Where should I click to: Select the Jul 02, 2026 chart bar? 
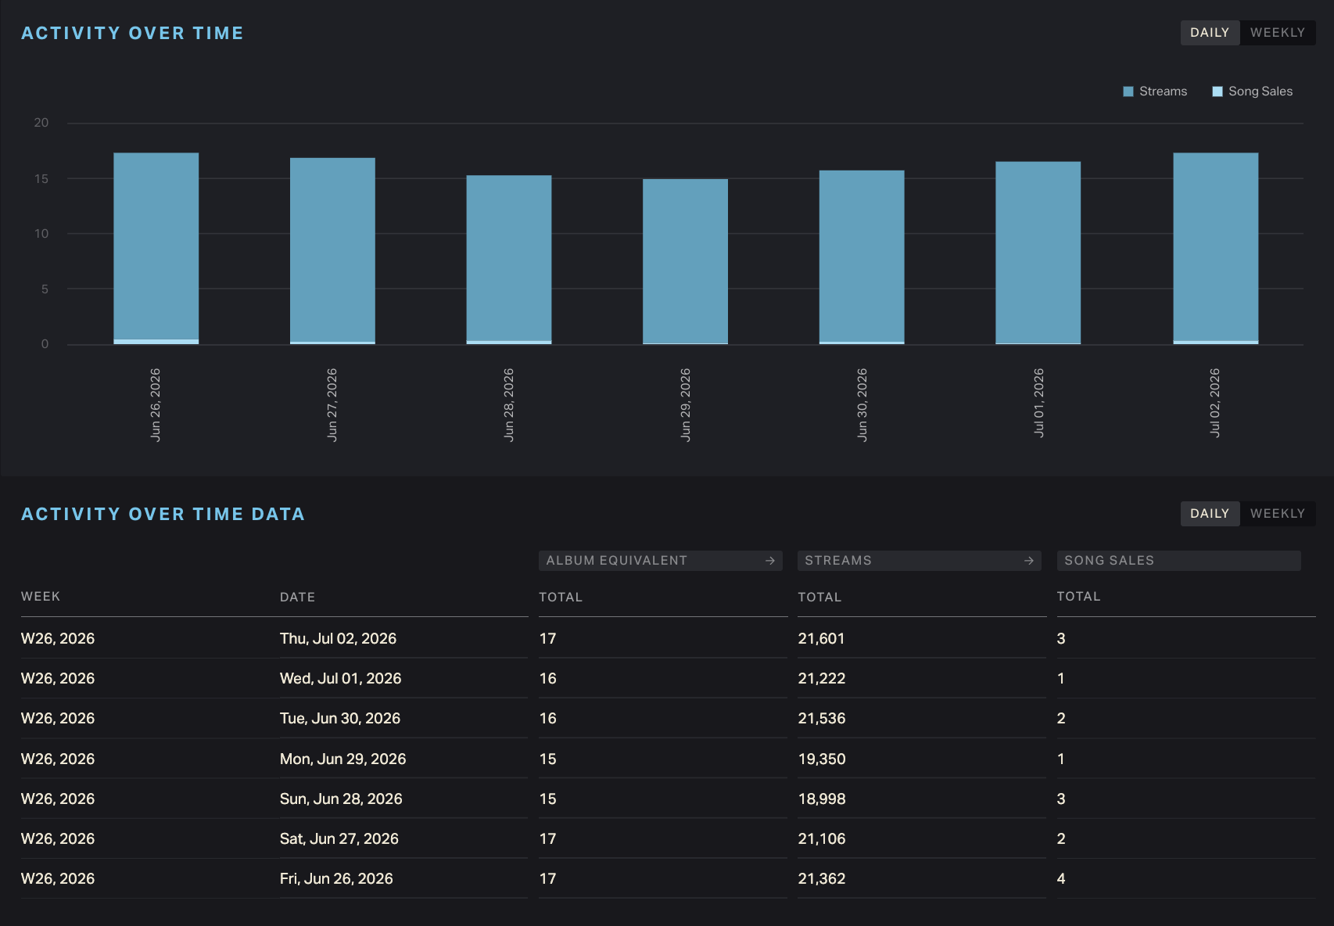coord(1216,248)
